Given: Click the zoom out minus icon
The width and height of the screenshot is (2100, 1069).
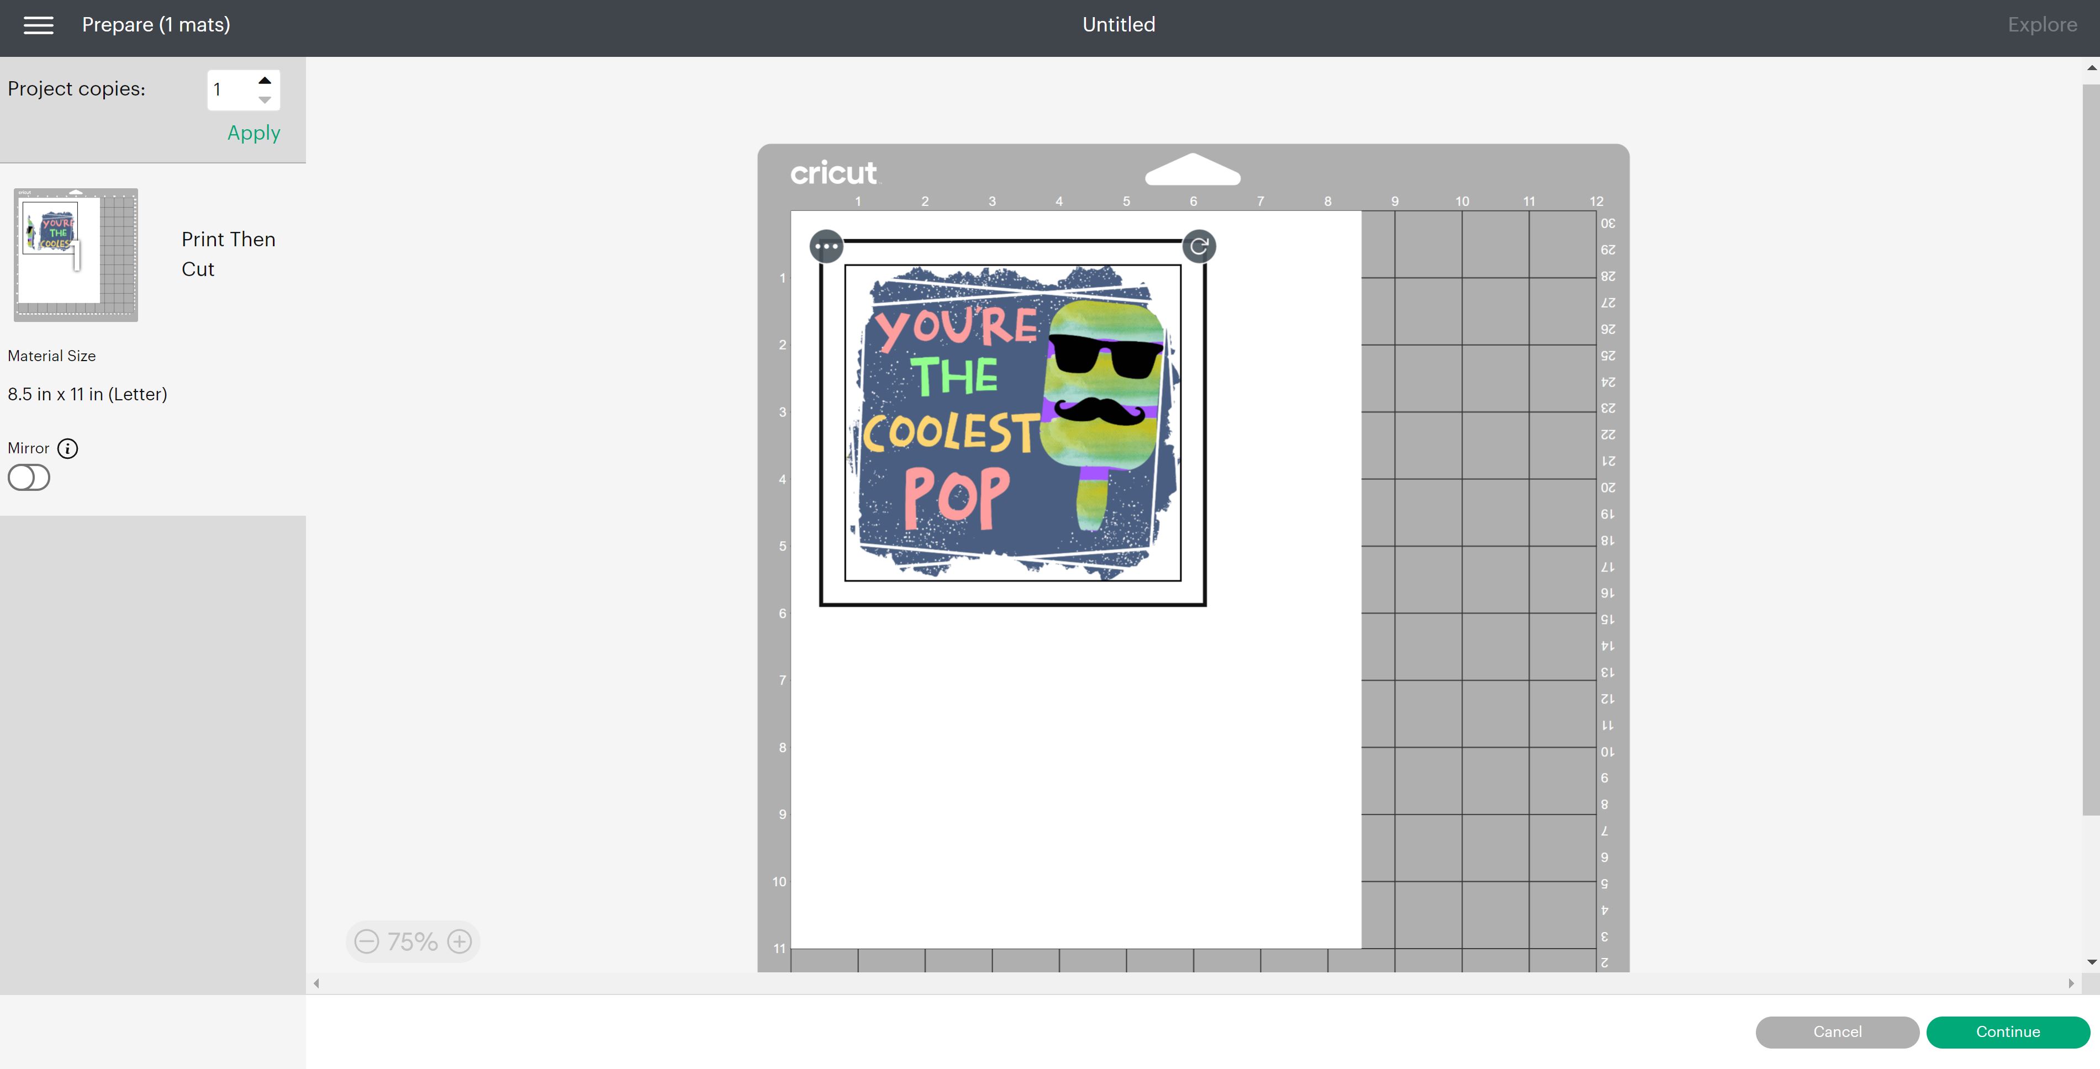Looking at the screenshot, I should [367, 941].
